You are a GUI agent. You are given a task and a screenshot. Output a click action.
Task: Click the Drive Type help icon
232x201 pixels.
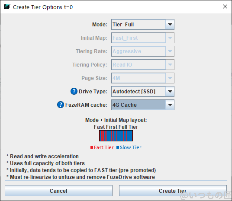(74, 91)
